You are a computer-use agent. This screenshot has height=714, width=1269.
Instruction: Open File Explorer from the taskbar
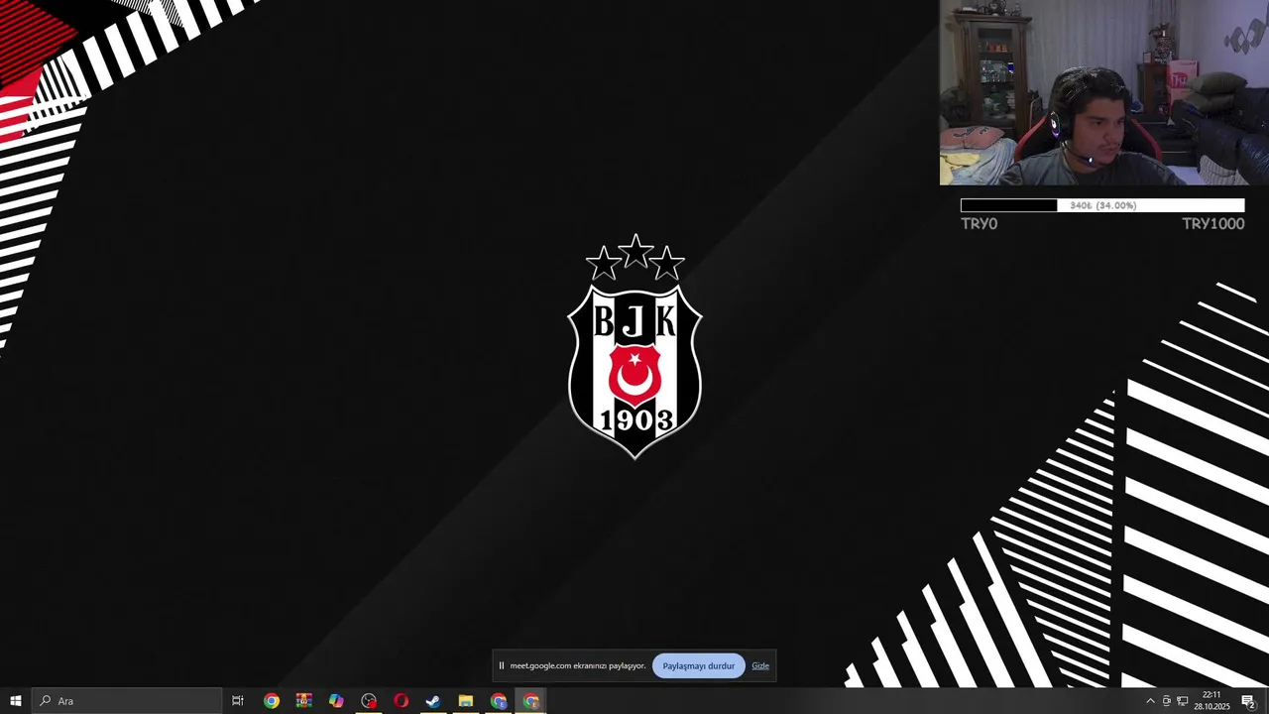tap(466, 701)
